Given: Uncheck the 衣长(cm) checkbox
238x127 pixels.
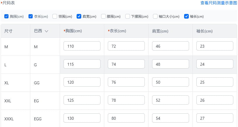Looking at the screenshot, I should [x=31, y=17].
